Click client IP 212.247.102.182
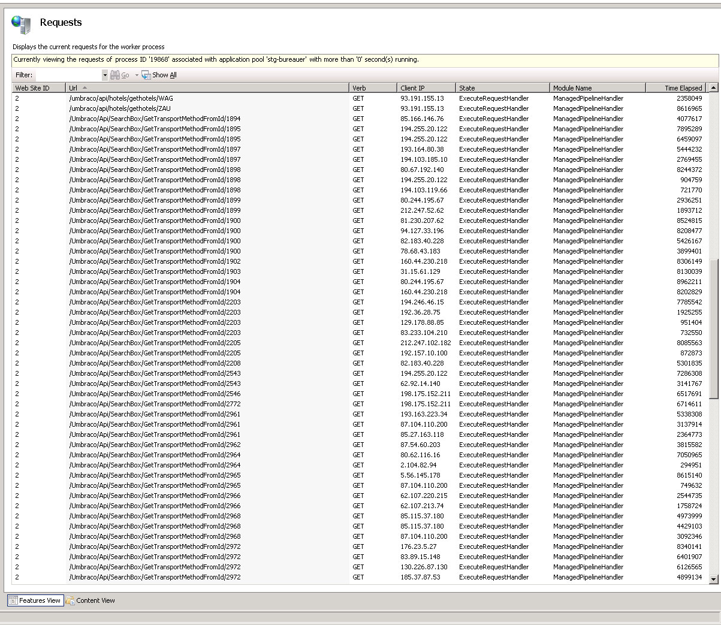 click(426, 343)
